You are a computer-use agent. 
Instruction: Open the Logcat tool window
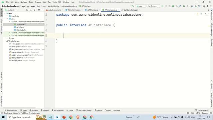[70, 110]
